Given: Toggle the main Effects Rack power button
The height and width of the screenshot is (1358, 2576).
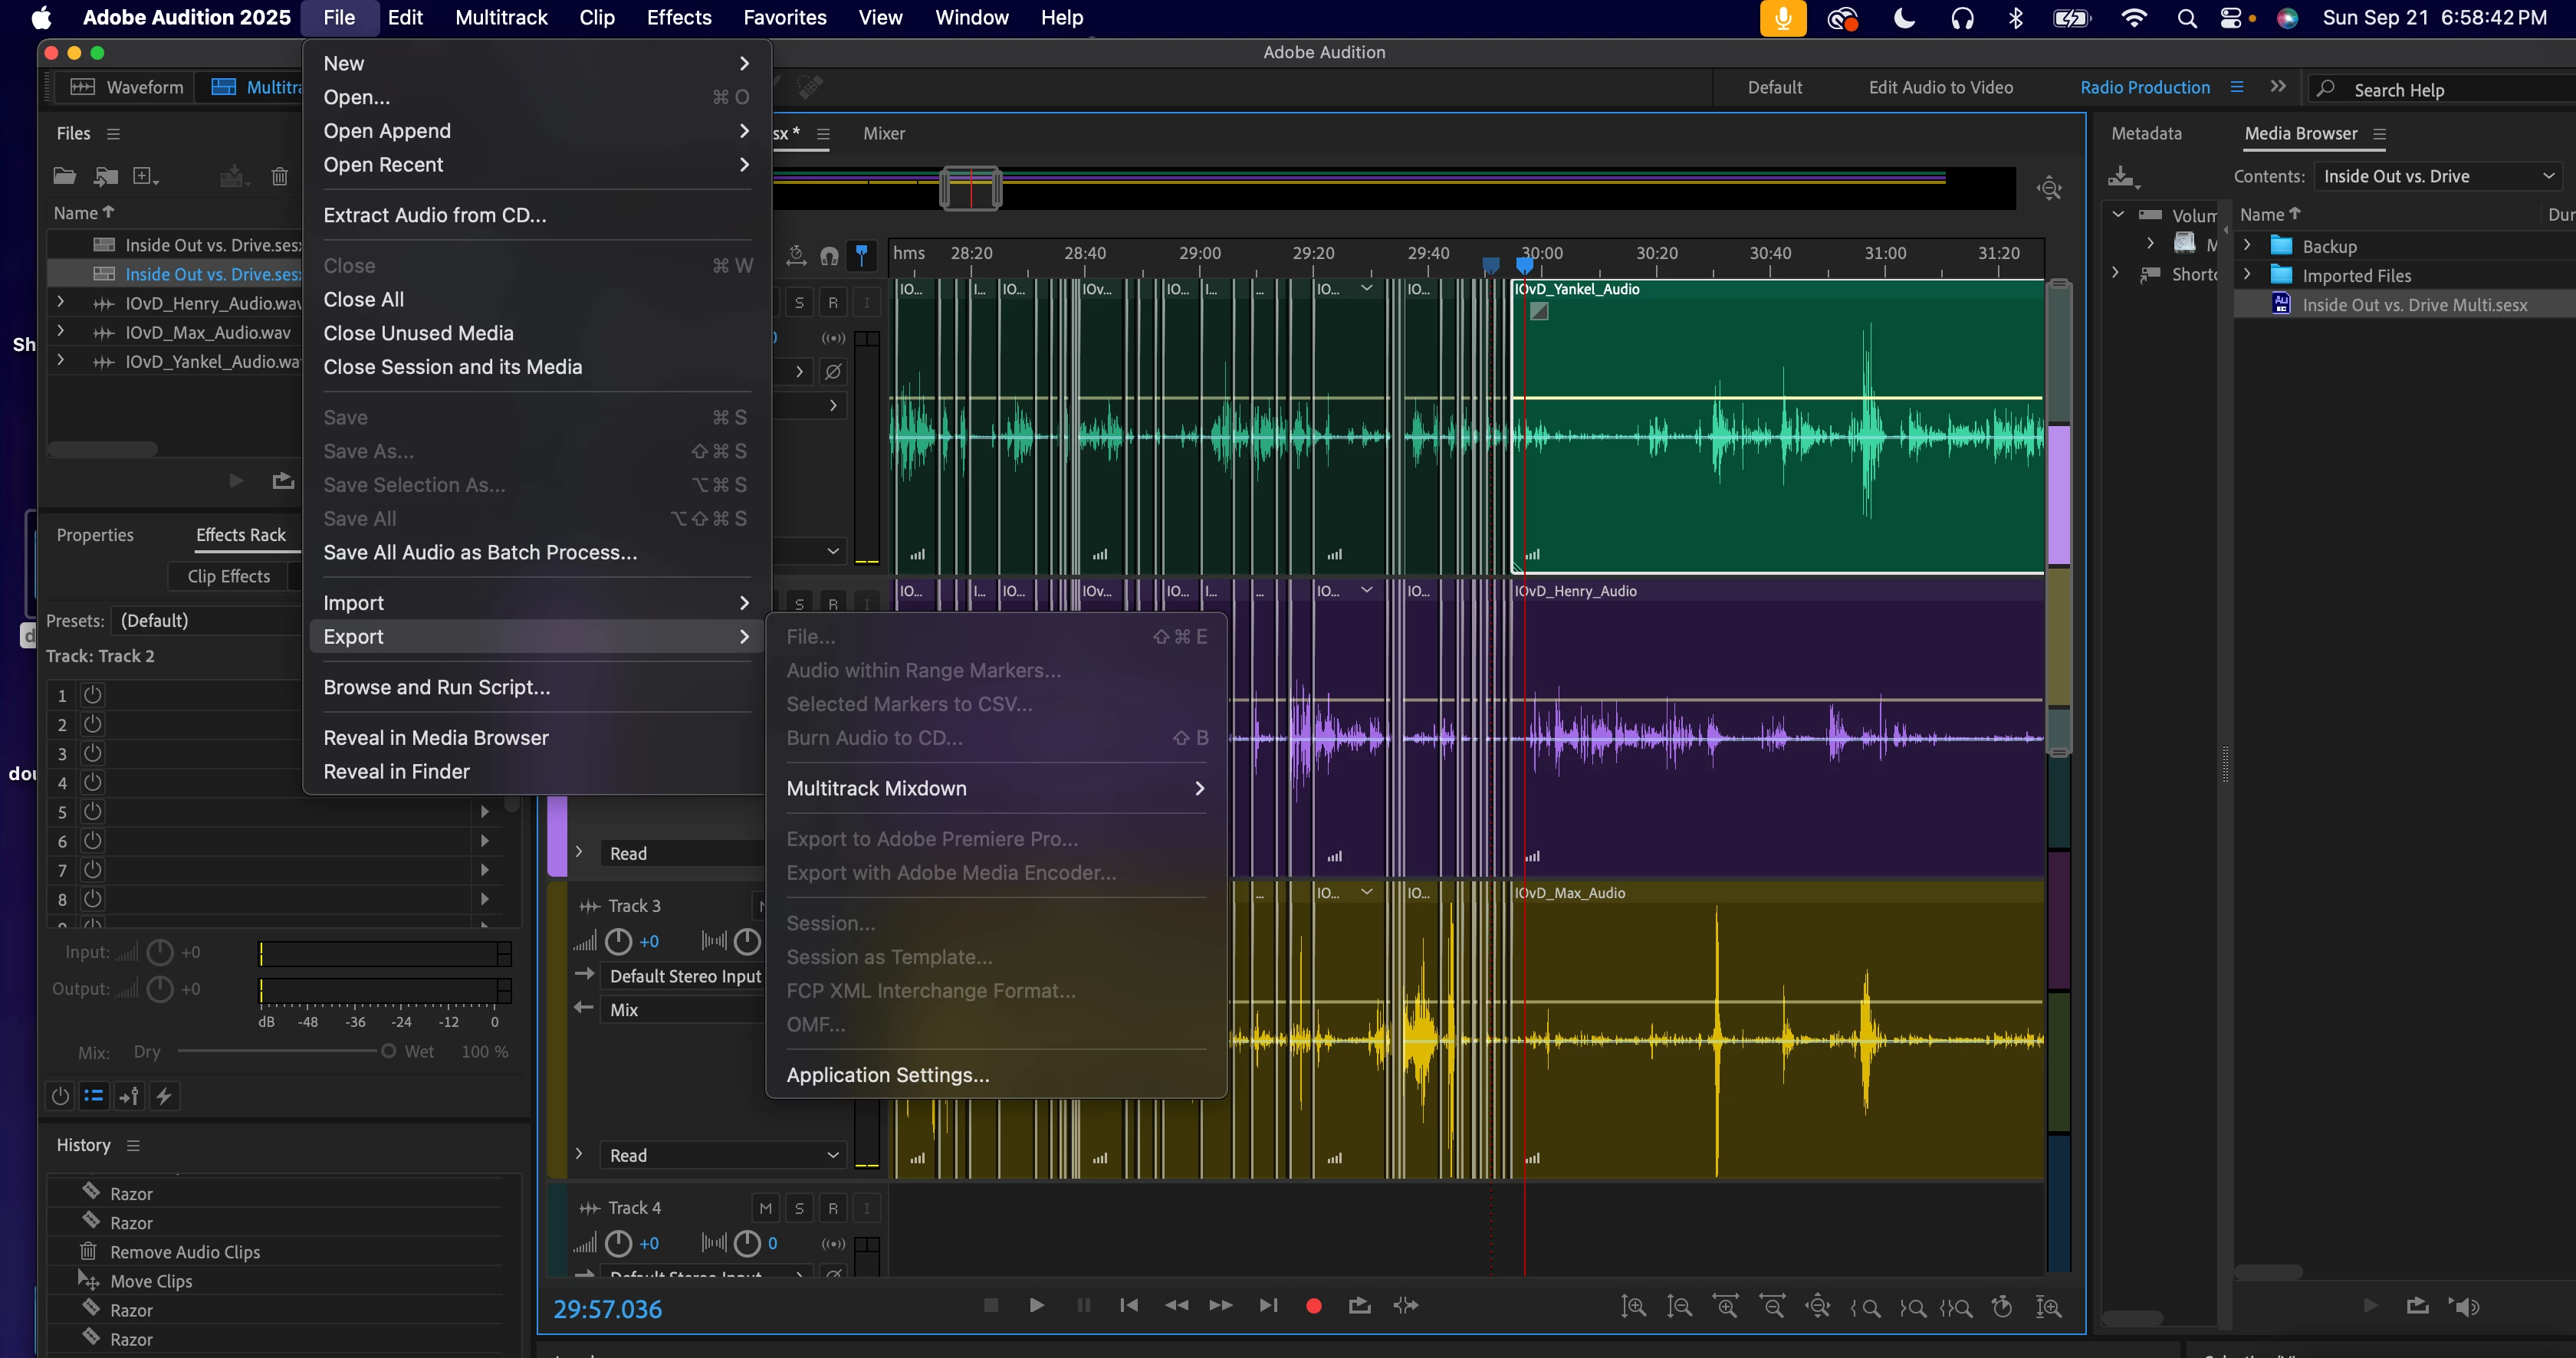Looking at the screenshot, I should pyautogui.click(x=60, y=1096).
